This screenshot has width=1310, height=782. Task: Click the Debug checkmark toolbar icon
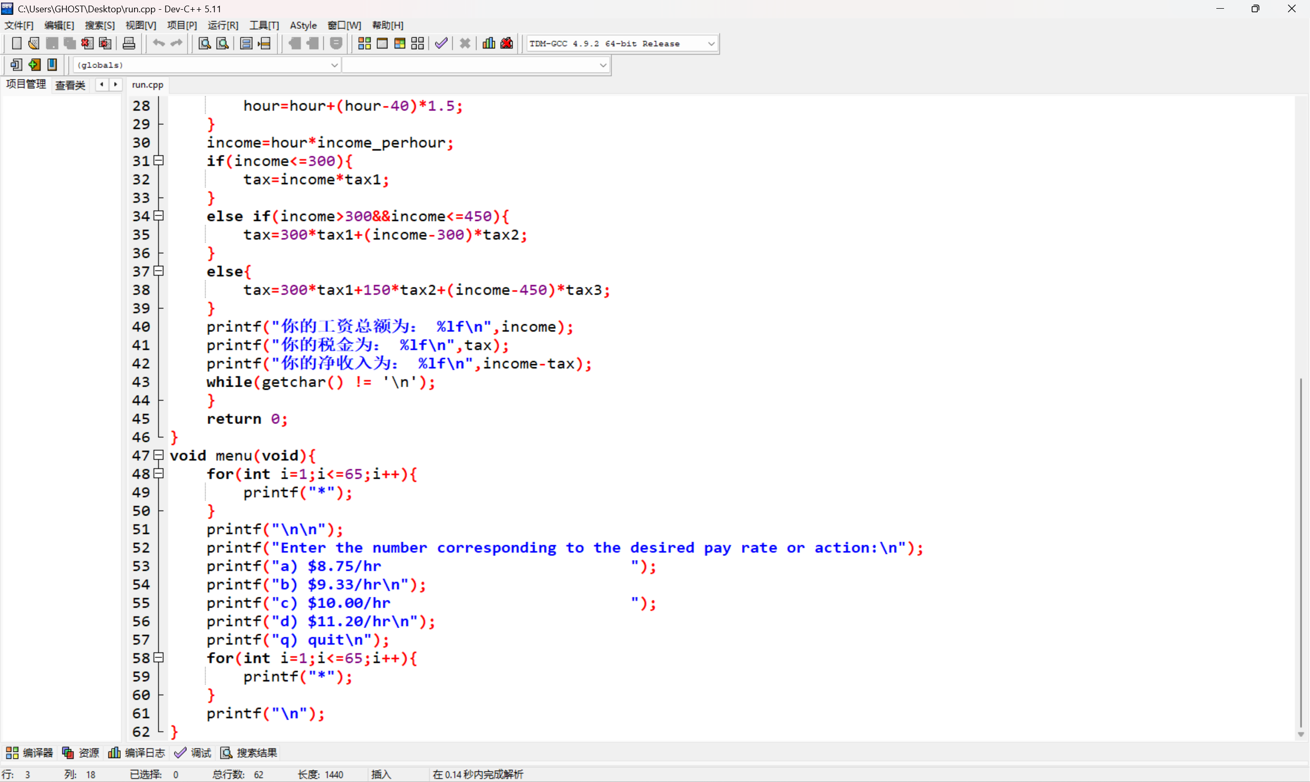441,44
